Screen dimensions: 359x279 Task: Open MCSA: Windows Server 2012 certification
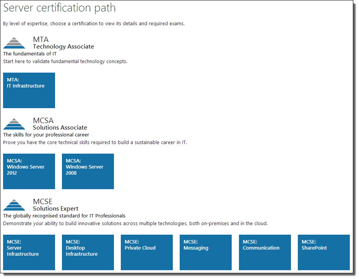(x=29, y=171)
